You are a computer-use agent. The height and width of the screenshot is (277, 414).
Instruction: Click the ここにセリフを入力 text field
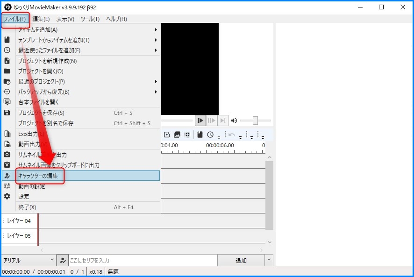[x=143, y=260]
